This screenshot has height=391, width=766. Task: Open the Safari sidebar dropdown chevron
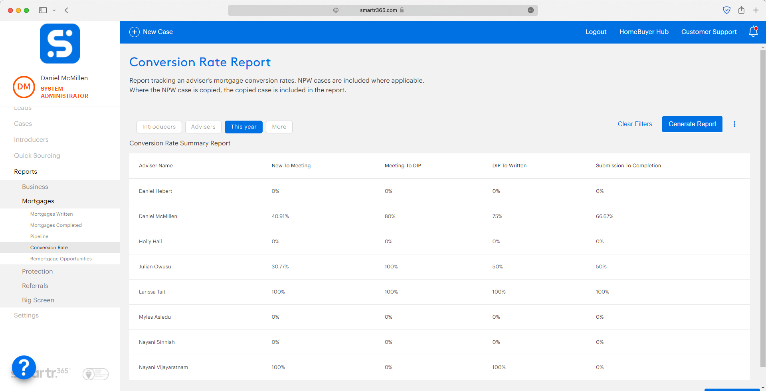coord(54,10)
